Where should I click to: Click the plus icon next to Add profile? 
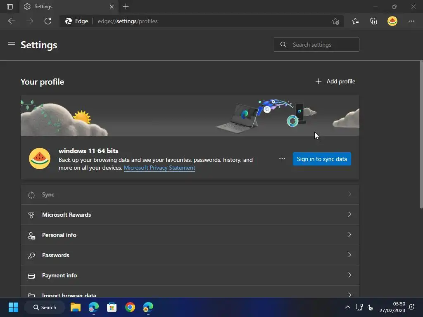tap(318, 81)
